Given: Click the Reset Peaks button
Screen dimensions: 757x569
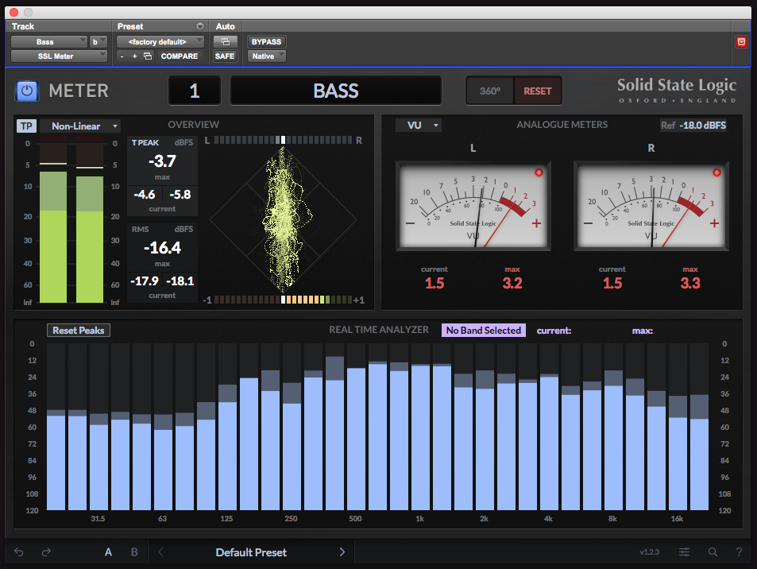Looking at the screenshot, I should 78,330.
